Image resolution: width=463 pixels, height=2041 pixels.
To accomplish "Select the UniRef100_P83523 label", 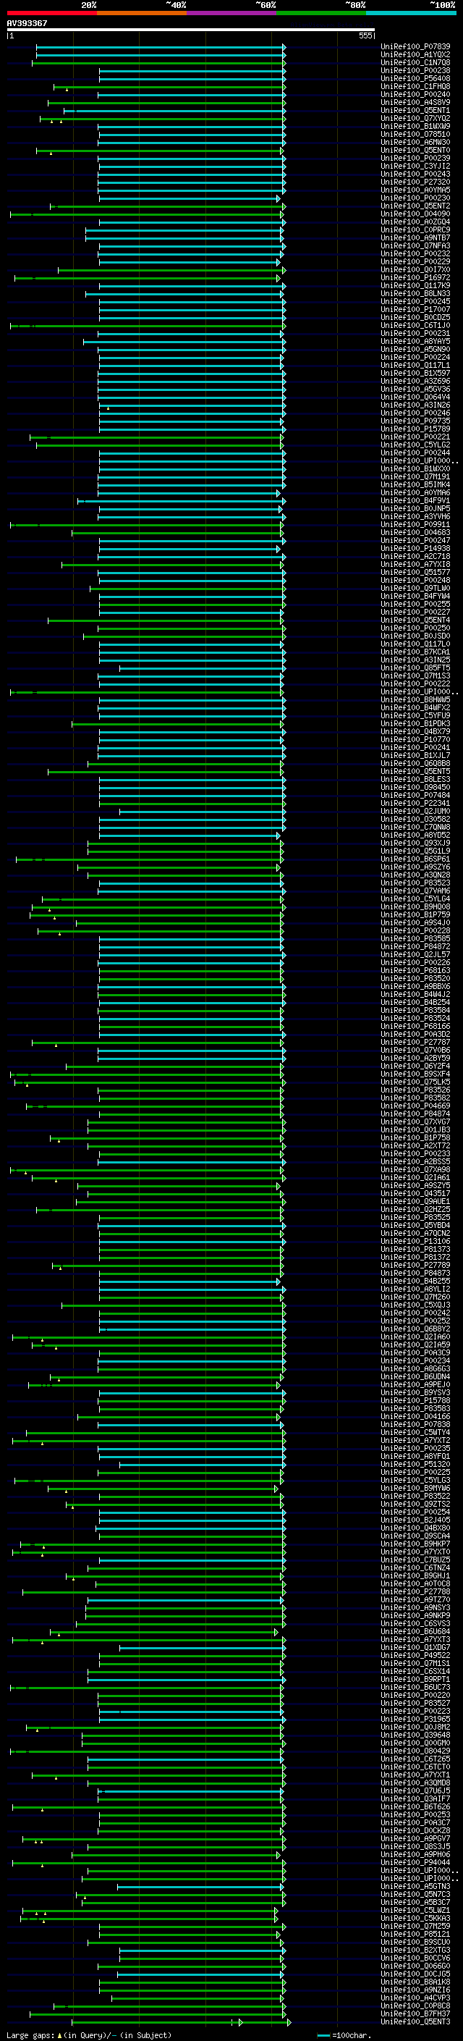I will [x=415, y=883].
